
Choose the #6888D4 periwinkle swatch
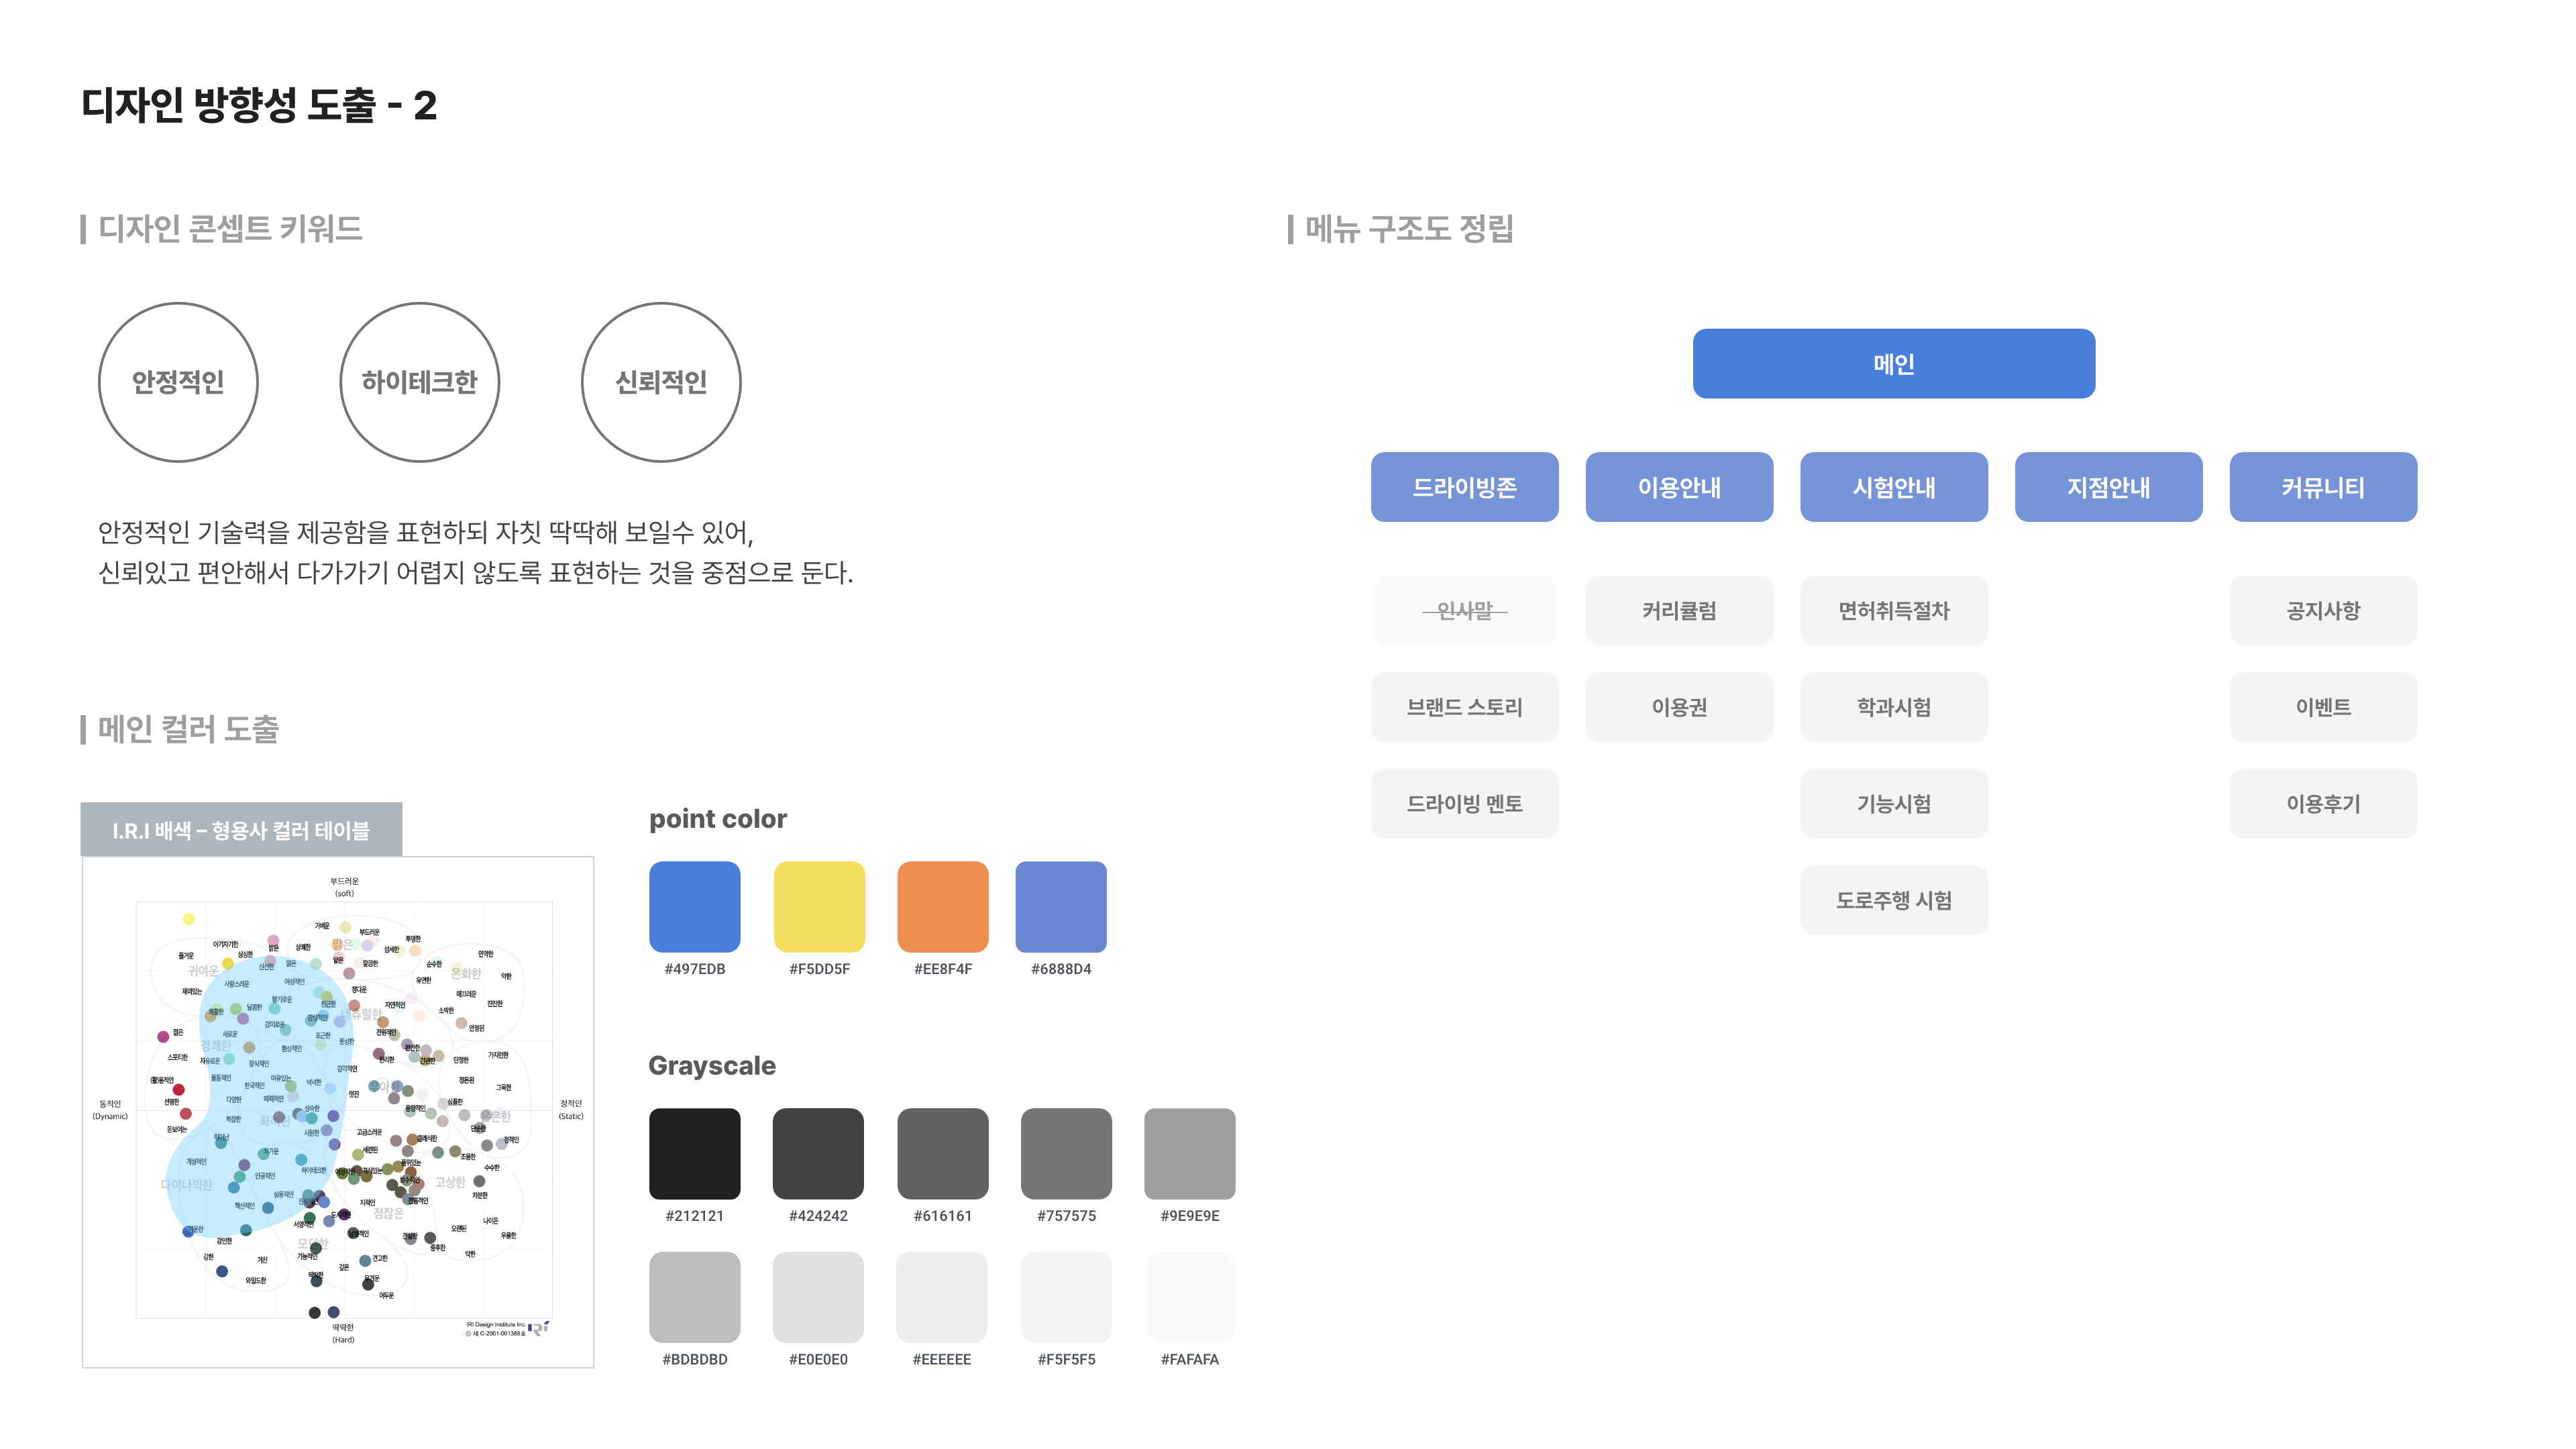click(x=1060, y=906)
